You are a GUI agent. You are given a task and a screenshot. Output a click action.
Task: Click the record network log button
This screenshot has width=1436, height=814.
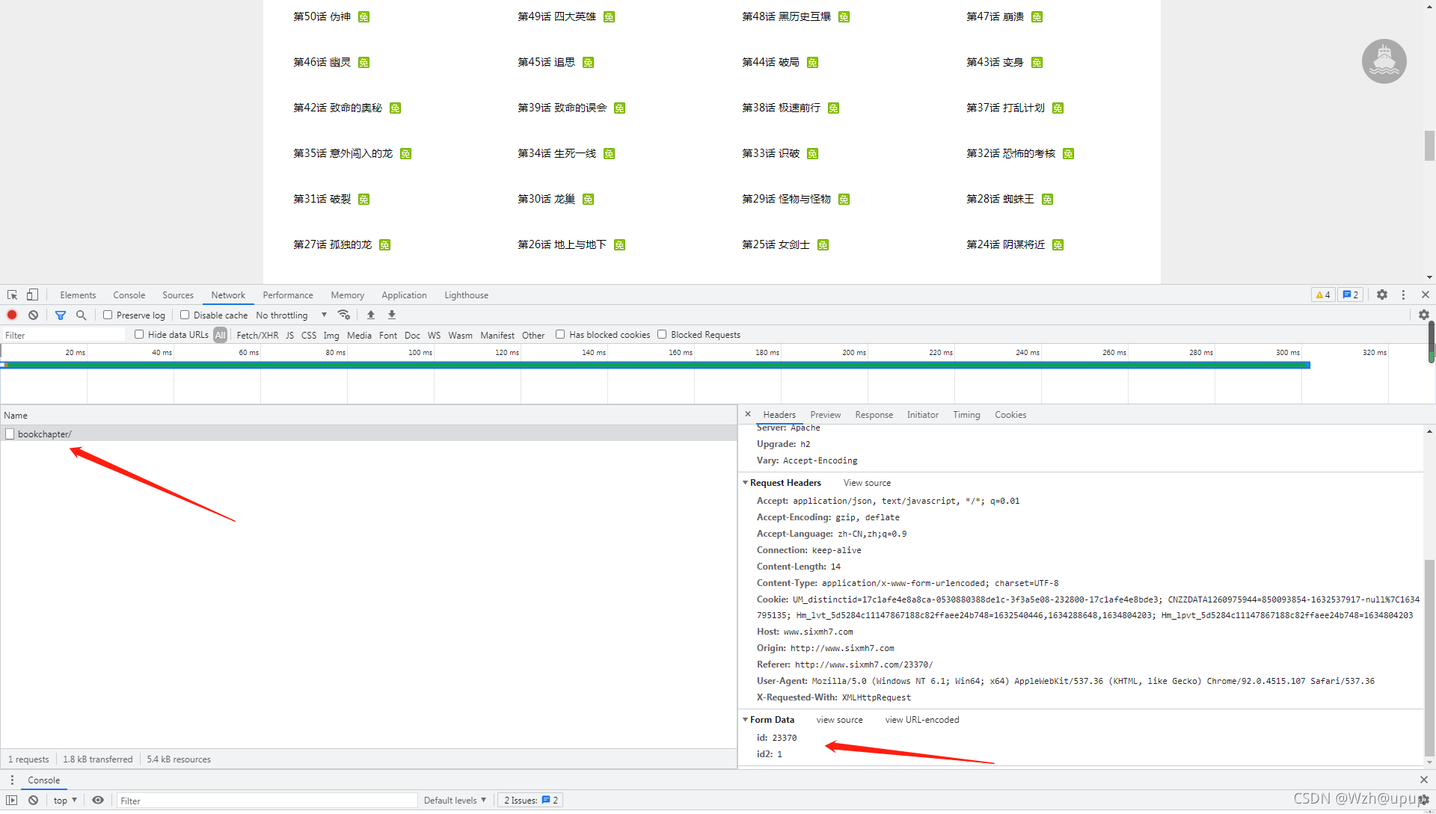pyautogui.click(x=12, y=315)
